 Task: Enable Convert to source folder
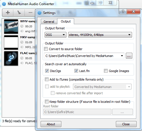pos(46,49)
